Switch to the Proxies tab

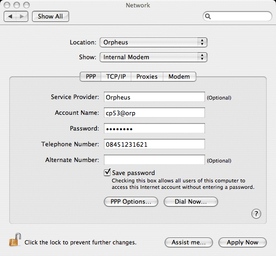click(x=147, y=76)
